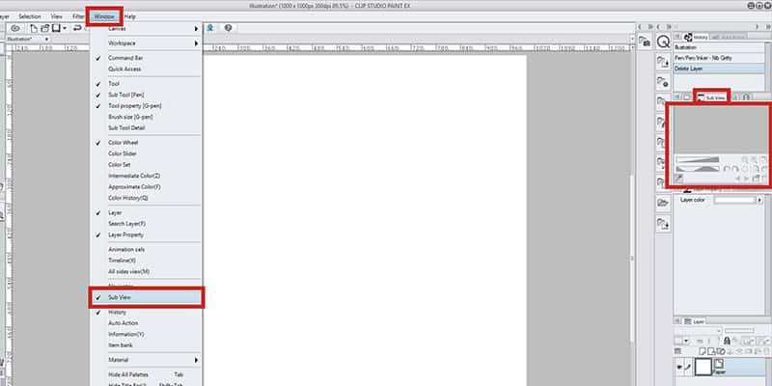Click the eyedropper icon in Sub View palette
This screenshot has height=386, width=772.
pos(679,179)
